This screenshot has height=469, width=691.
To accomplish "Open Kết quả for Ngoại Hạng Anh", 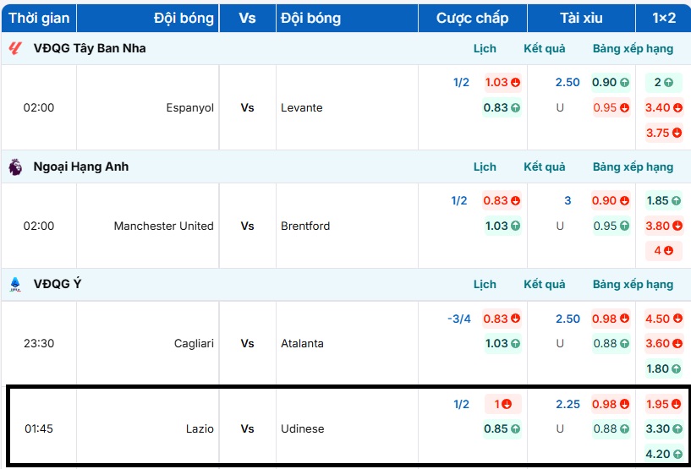I will tap(545, 167).
